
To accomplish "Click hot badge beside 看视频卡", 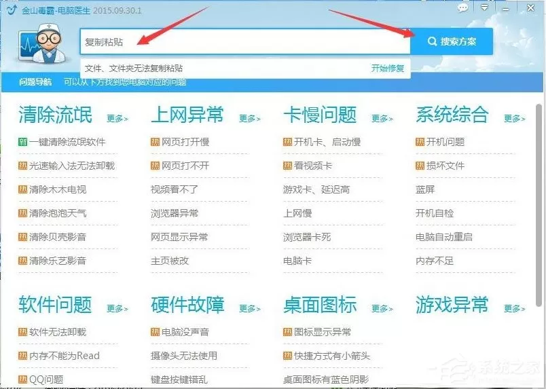I will pos(287,166).
